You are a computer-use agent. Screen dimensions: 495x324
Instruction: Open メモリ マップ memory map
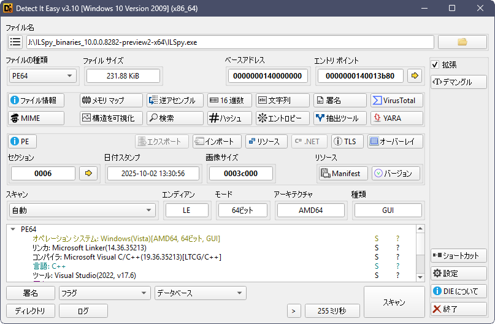[111, 101]
